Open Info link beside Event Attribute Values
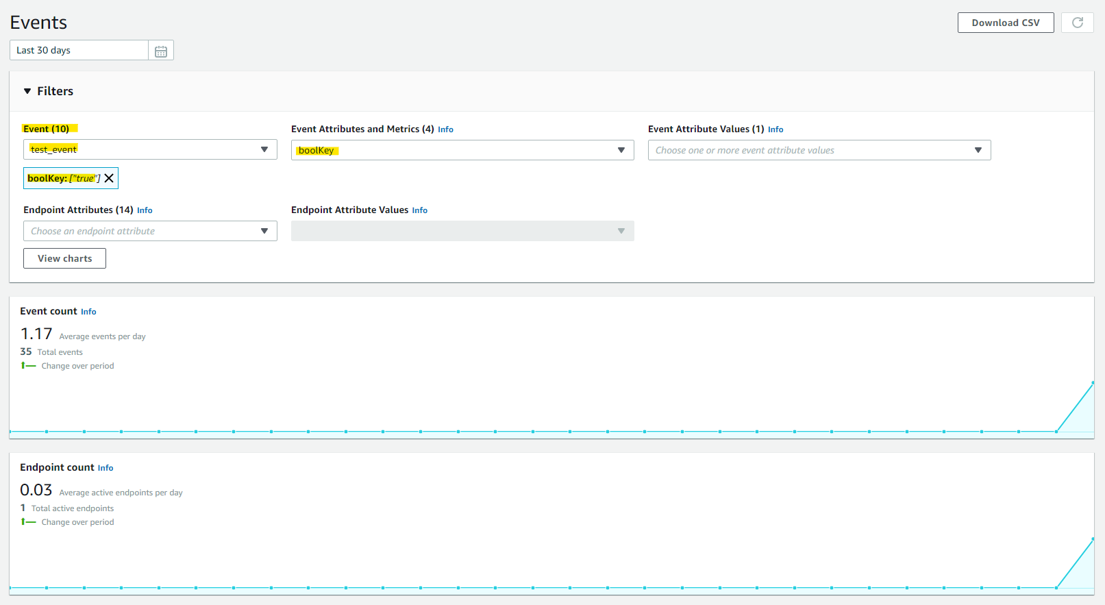The height and width of the screenshot is (605, 1105). [775, 129]
